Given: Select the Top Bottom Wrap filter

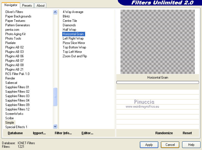Looking at the screenshot, I should tap(74, 47).
